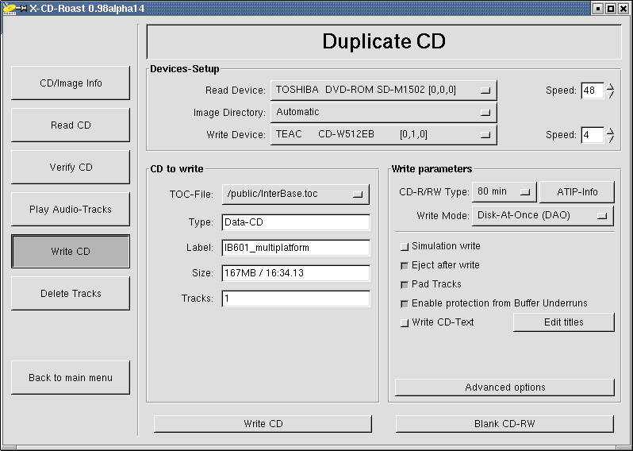Enable Simulation write checkbox

click(405, 246)
